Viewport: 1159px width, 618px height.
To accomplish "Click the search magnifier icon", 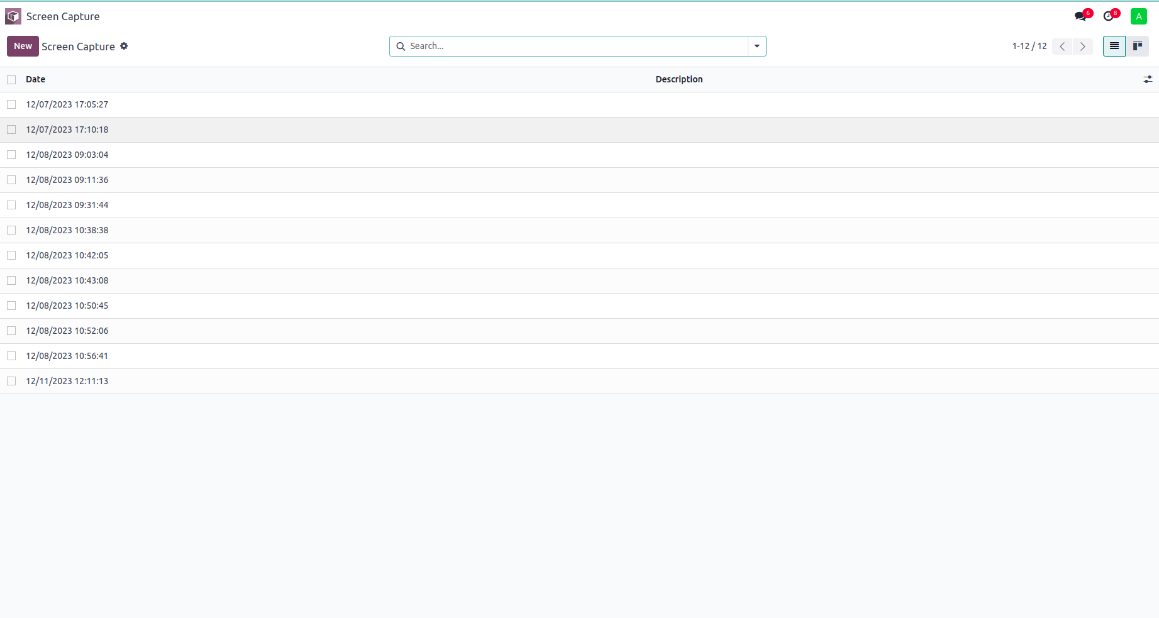I will point(401,47).
